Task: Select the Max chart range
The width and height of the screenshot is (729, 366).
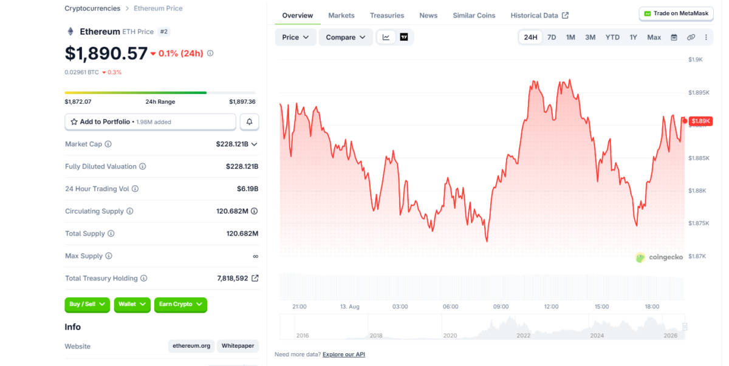Action: pos(654,38)
